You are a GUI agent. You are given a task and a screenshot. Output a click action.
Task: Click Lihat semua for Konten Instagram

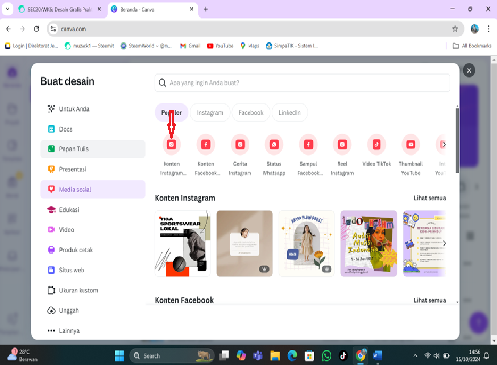click(430, 198)
